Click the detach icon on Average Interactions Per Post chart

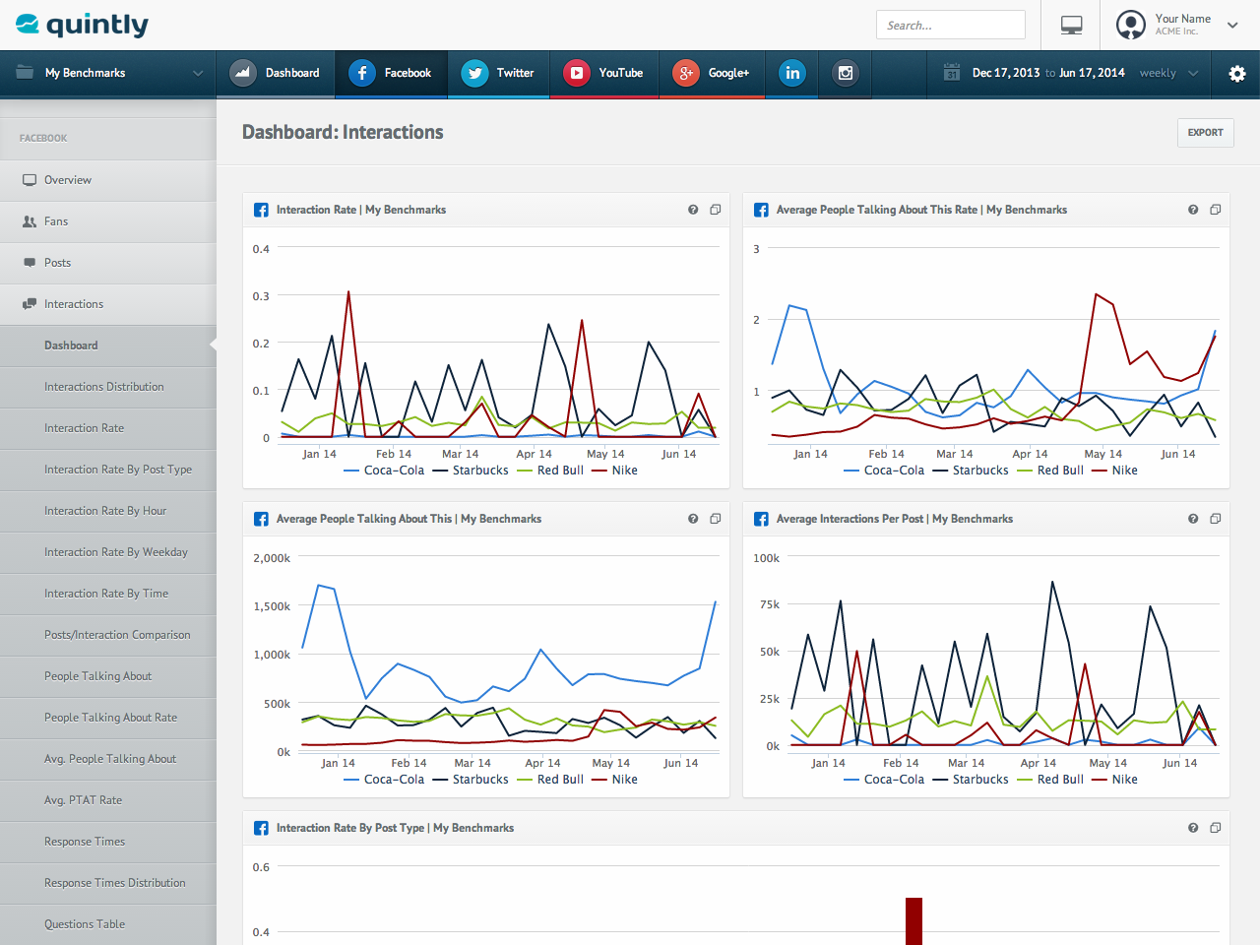pyautogui.click(x=1216, y=519)
